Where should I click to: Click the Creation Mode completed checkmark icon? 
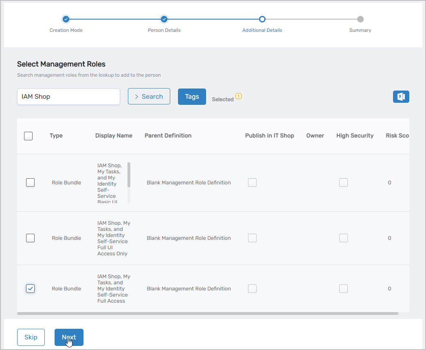(x=66, y=19)
